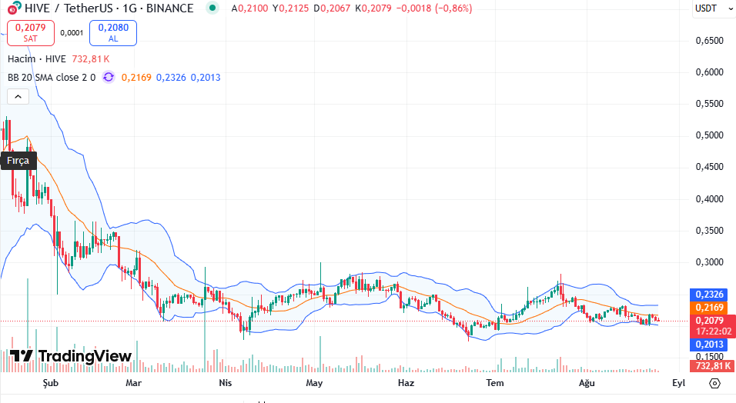
Task: Click the Ağu month label on time axis
Action: [x=587, y=383]
